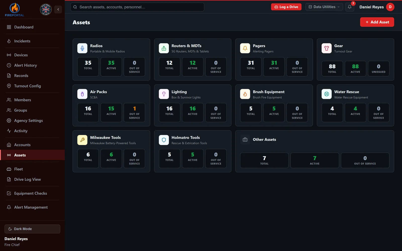This screenshot has height=251, width=402.
Task: Click the Activity pulse icon
Action: (x=9, y=131)
